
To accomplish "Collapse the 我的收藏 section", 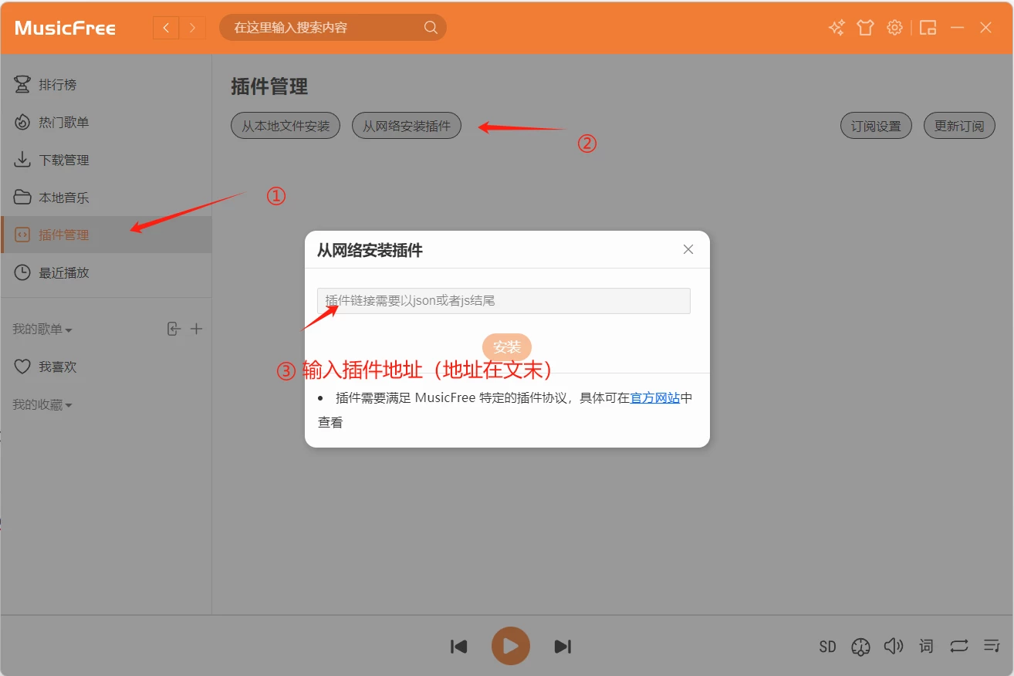I will pos(42,405).
